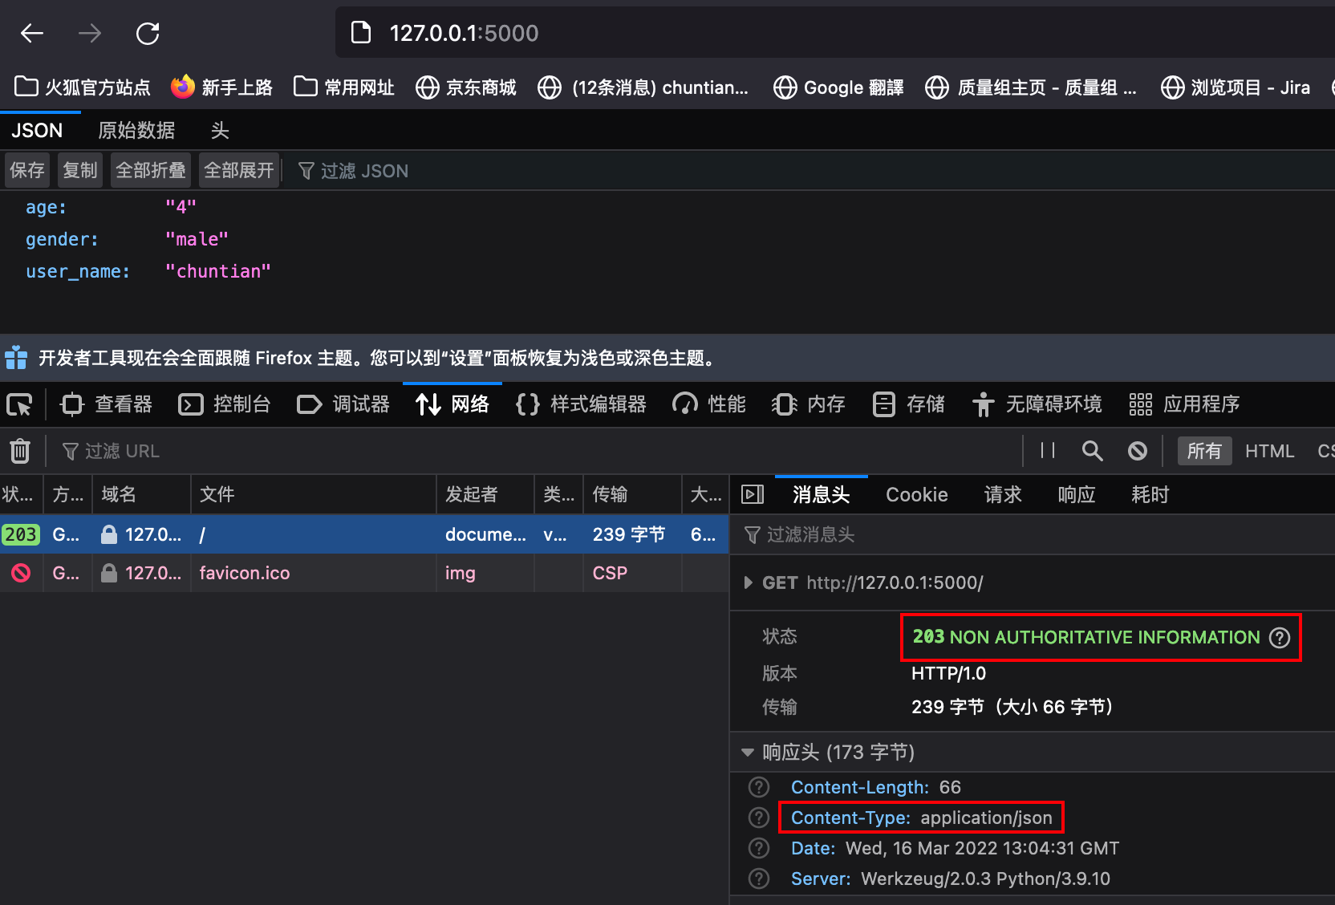Image resolution: width=1335 pixels, height=905 pixels.
Task: Open the Inspector (查看器) panel
Action: tap(107, 404)
